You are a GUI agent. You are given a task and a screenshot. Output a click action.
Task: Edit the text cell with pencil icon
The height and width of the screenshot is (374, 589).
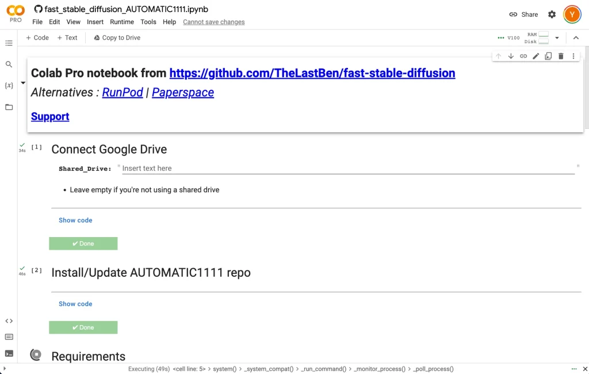[x=536, y=56]
